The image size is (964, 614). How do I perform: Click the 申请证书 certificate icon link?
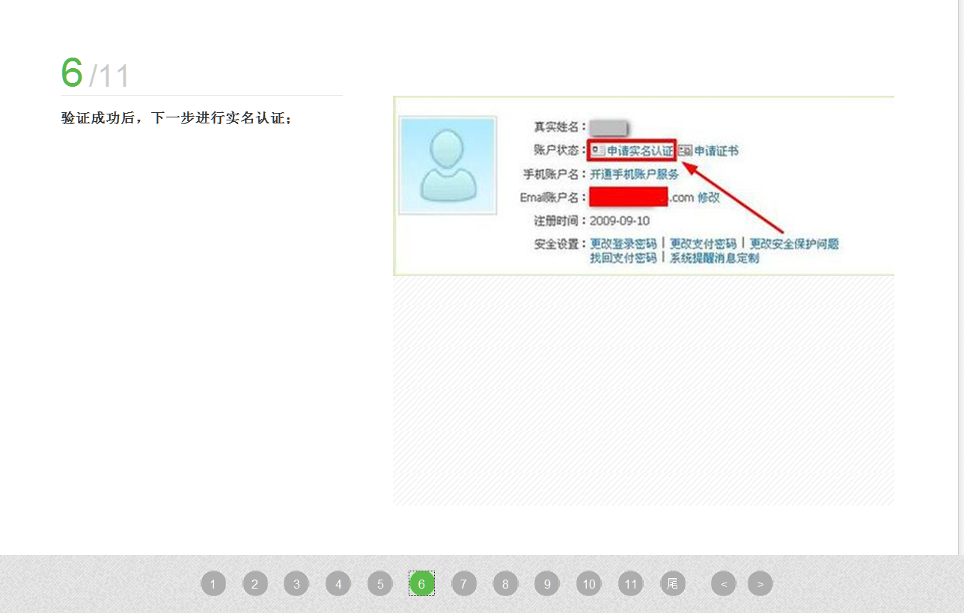708,150
